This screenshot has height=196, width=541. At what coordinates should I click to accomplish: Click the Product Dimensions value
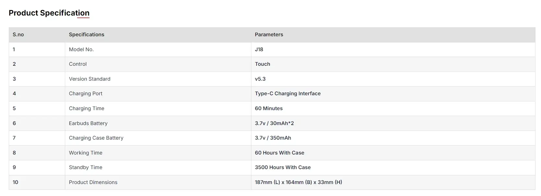click(x=298, y=182)
